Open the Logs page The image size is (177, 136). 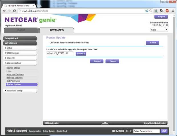9,71
